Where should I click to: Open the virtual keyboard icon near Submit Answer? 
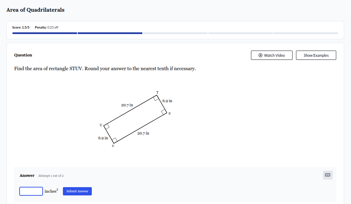coord(327,175)
